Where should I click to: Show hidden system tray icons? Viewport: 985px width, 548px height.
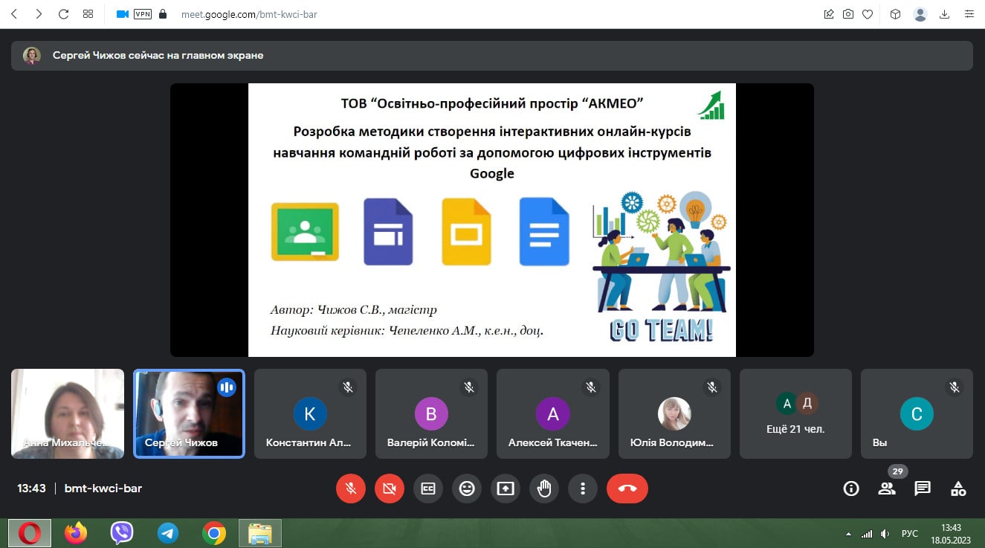pyautogui.click(x=849, y=535)
